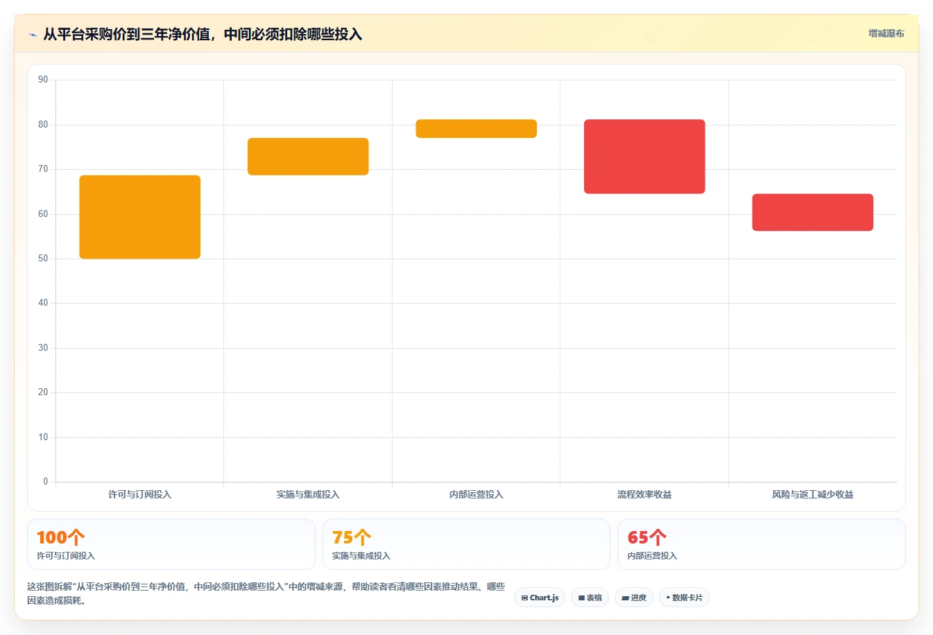This screenshot has width=933, height=635.
Task: Click the 进度 tag chip
Action: (634, 598)
